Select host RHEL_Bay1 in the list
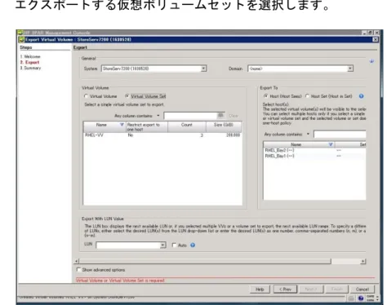 314,156
